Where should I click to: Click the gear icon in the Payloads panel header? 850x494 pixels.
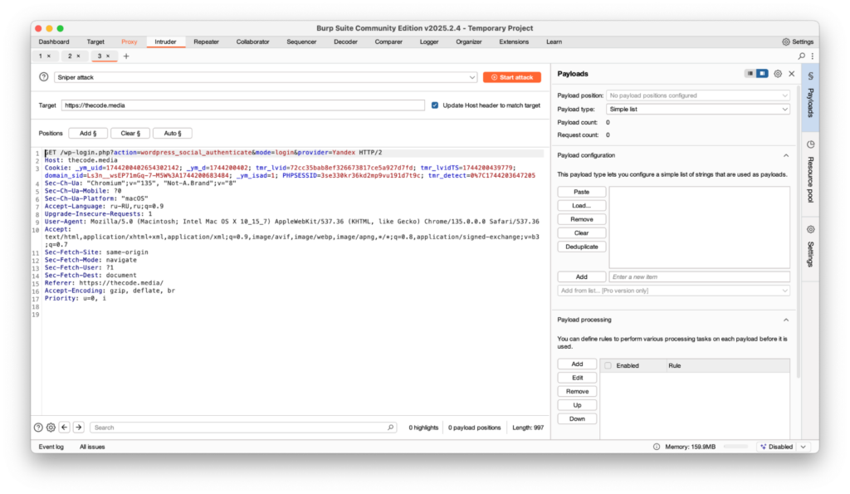tap(777, 73)
